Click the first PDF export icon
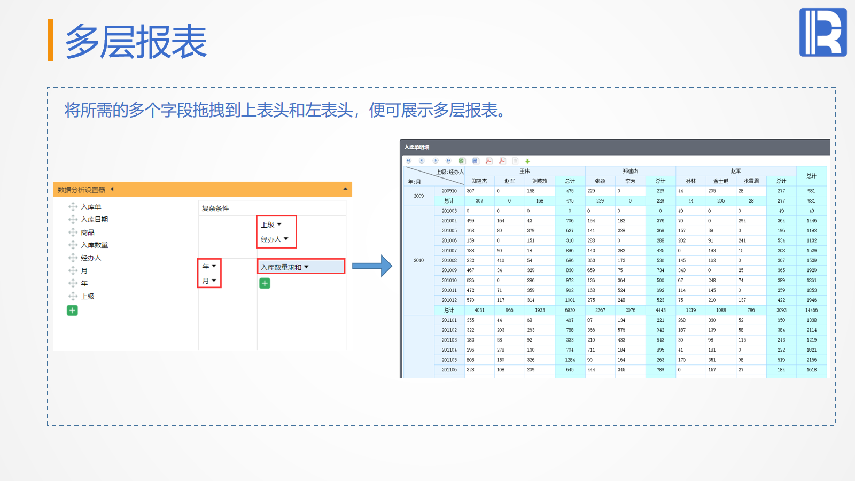Viewport: 855px width, 481px height. pyautogui.click(x=488, y=161)
